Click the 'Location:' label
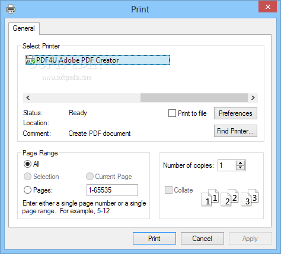Screen dimensions: 281x254 click(36, 123)
